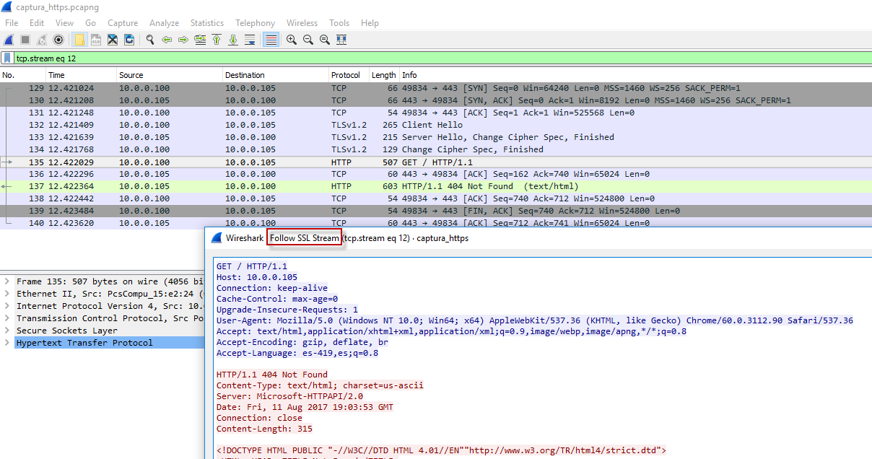Open the File menu

click(12, 23)
